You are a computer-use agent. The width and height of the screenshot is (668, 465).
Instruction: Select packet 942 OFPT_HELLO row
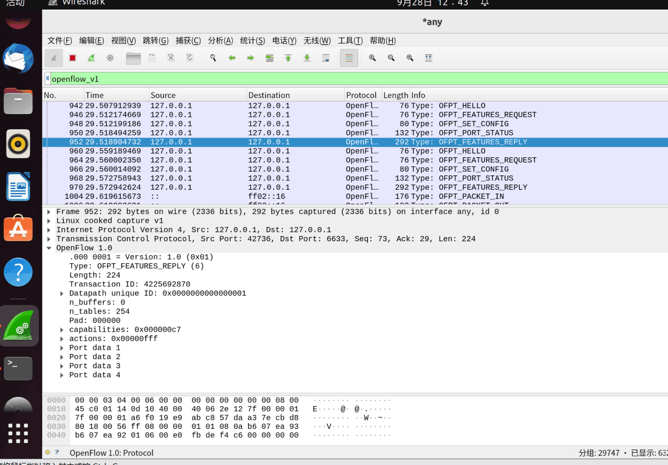tap(355, 106)
